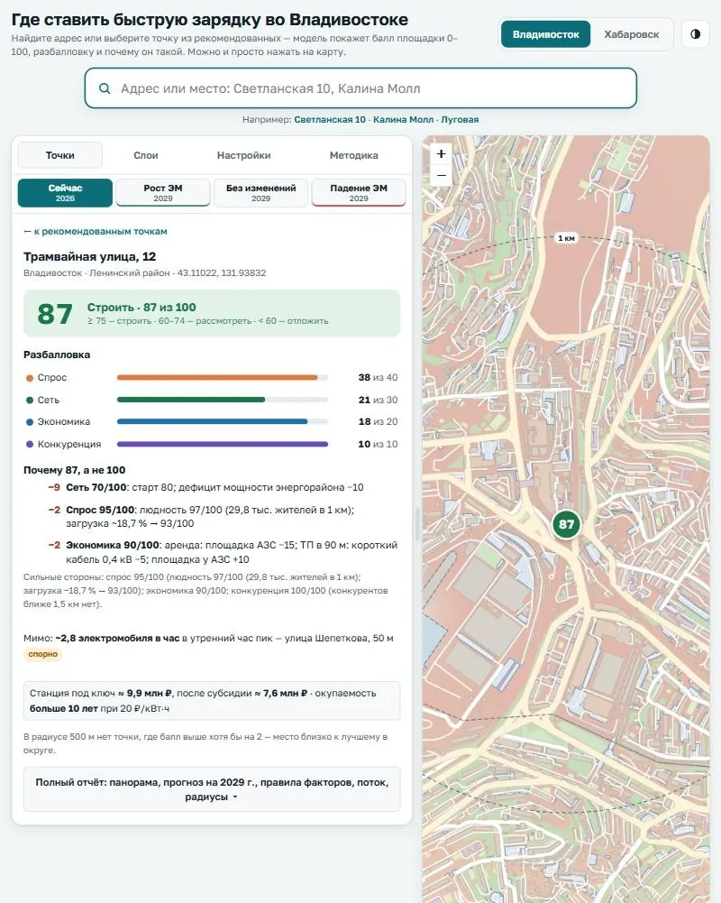721x903 pixels.
Task: Click the purple Конкуренция legend dot
Action: 30,445
